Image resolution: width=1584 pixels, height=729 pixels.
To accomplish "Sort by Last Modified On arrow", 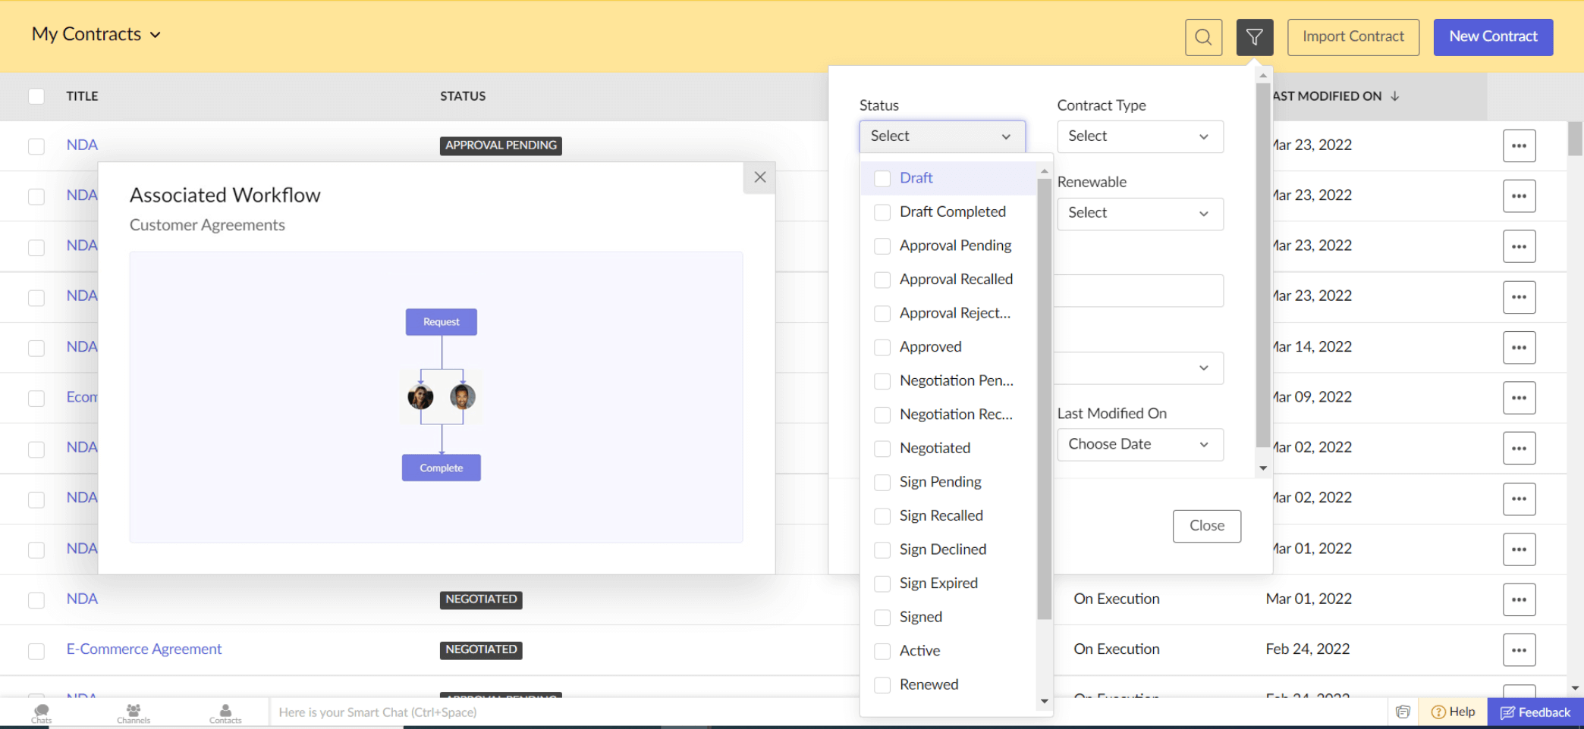I will coord(1395,96).
